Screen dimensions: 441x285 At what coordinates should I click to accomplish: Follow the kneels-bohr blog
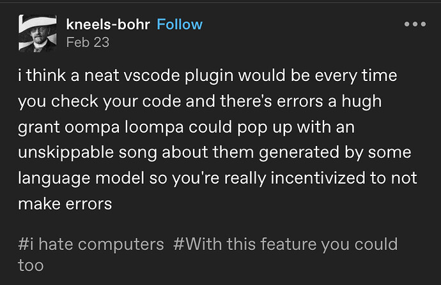(x=180, y=24)
